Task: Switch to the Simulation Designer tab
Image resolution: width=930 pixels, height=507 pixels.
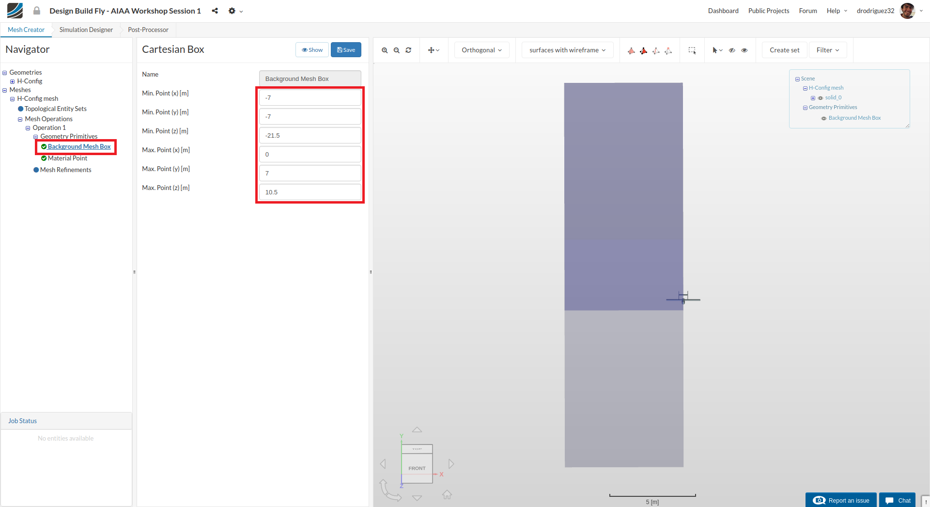Action: tap(86, 30)
